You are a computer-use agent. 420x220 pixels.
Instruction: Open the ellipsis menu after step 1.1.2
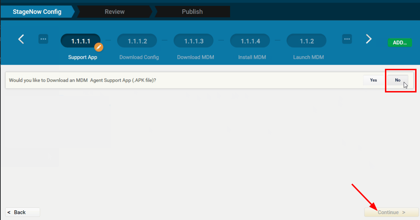tap(347, 39)
